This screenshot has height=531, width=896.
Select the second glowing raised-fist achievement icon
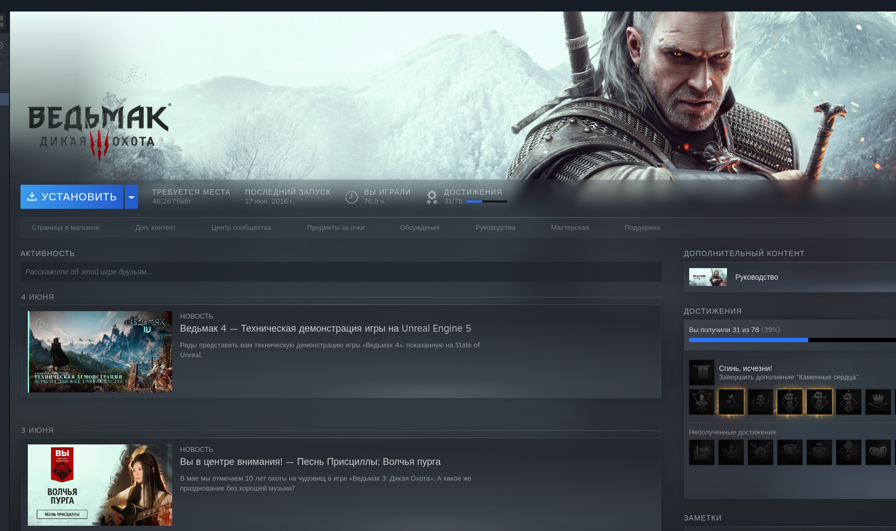tap(819, 402)
